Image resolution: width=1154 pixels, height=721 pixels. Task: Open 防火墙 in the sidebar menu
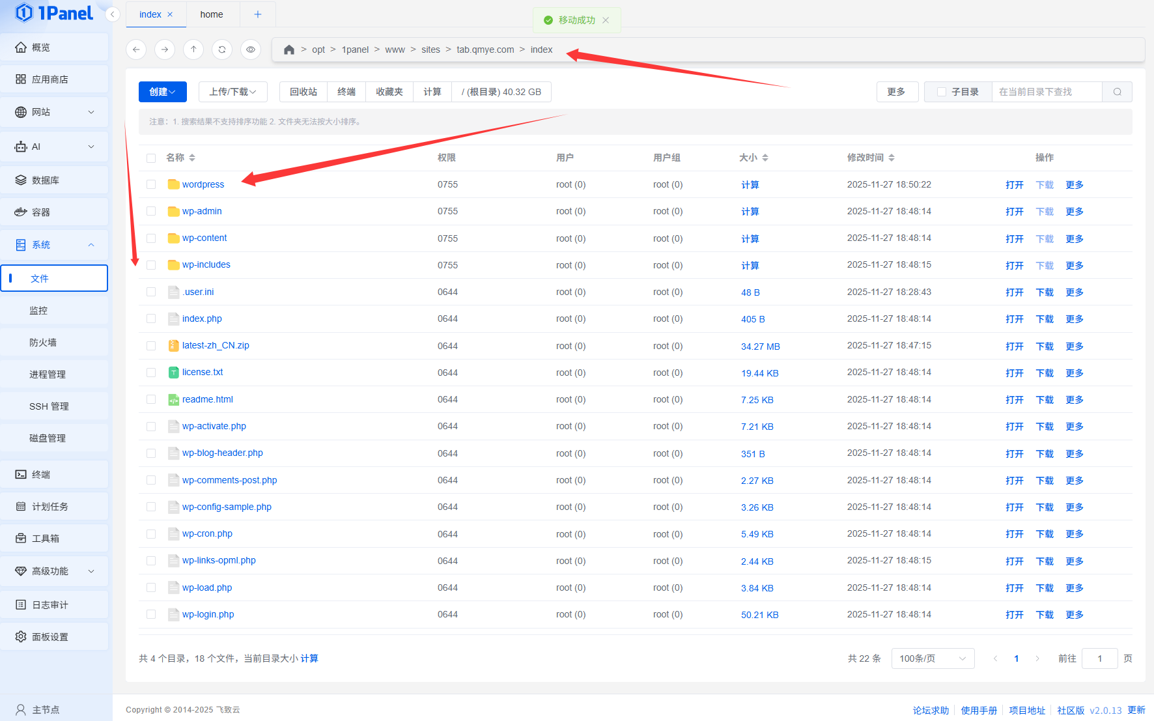point(43,343)
